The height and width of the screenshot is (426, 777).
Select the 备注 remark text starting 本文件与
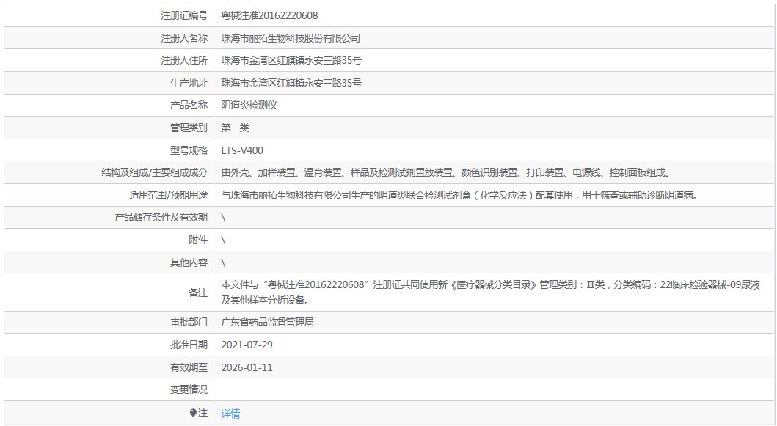[x=491, y=293]
